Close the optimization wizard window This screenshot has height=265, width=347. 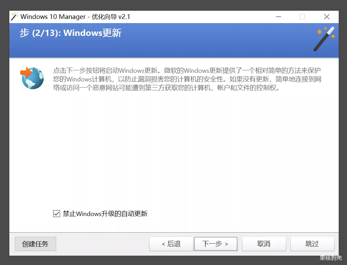pos(327,17)
